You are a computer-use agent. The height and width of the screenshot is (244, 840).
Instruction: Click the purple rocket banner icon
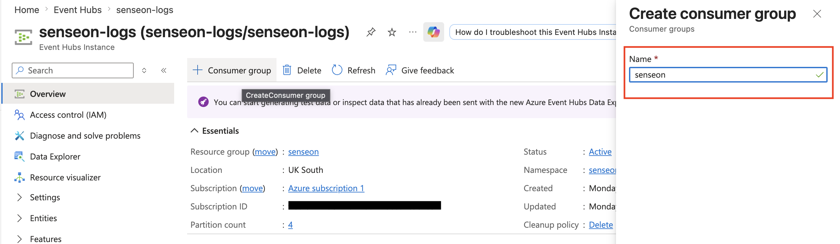(x=203, y=102)
